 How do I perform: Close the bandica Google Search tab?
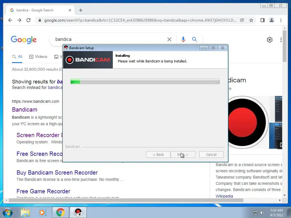(70, 10)
